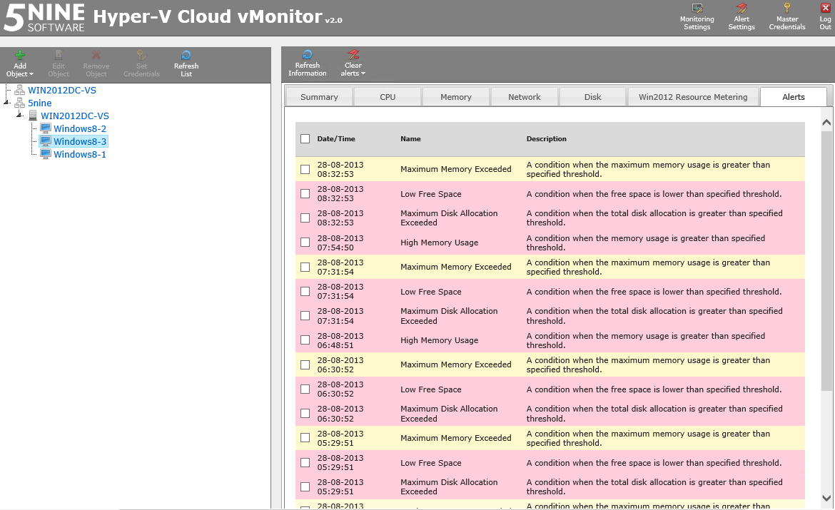Check the 07:31:54 Low Free Space alert
Screen dimensions: 835x510
(x=305, y=291)
